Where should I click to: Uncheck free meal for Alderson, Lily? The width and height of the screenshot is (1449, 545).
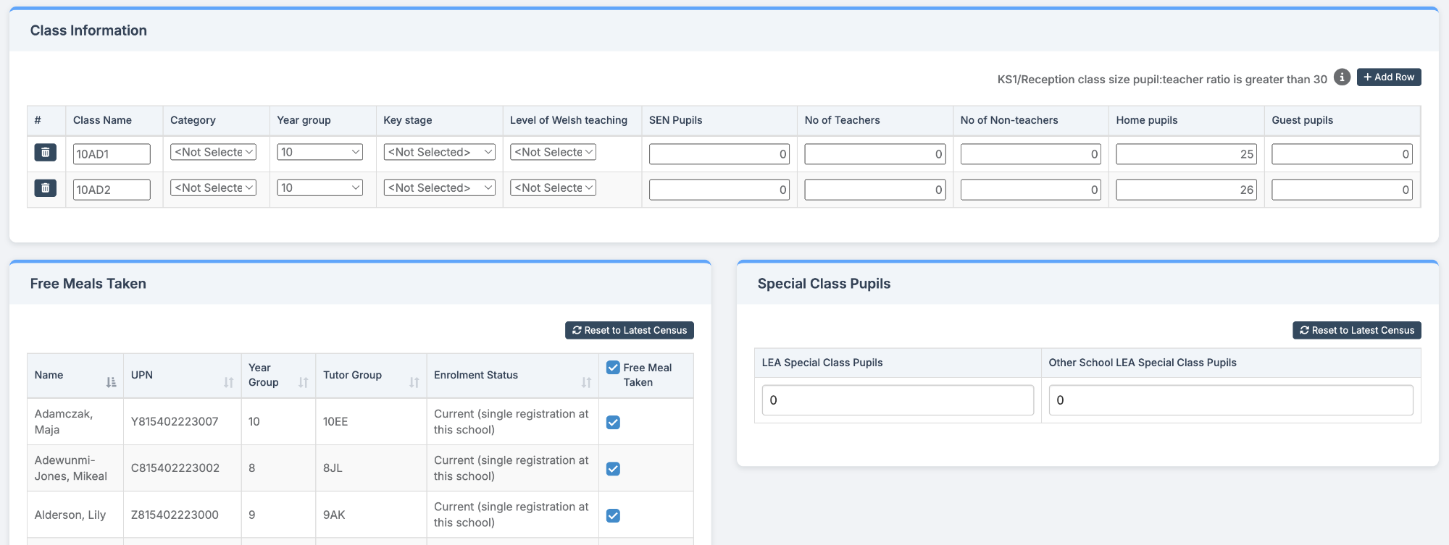point(613,515)
